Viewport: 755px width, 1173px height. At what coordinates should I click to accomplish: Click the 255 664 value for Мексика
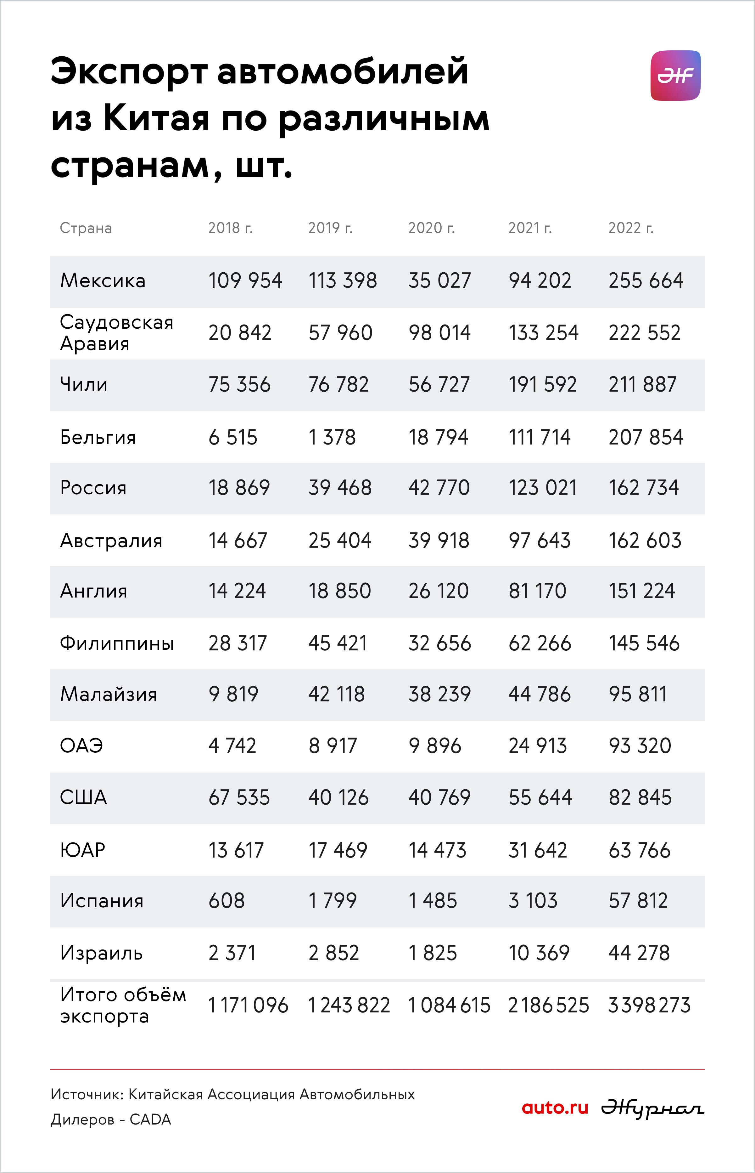point(646,280)
